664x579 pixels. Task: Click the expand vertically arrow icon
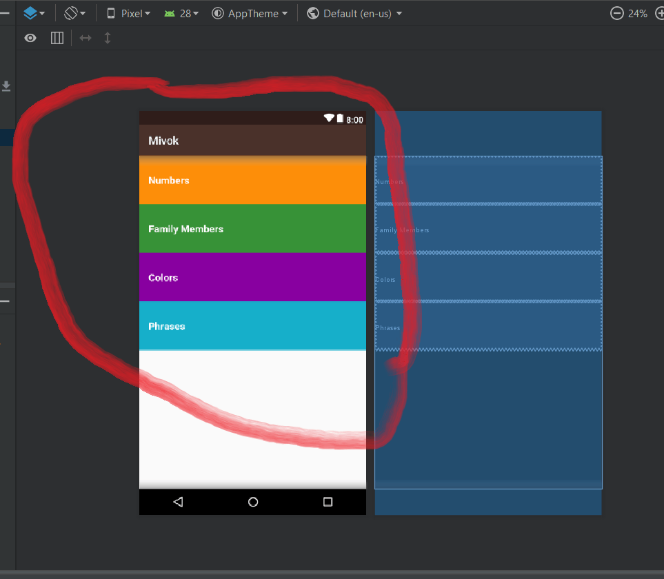point(108,38)
